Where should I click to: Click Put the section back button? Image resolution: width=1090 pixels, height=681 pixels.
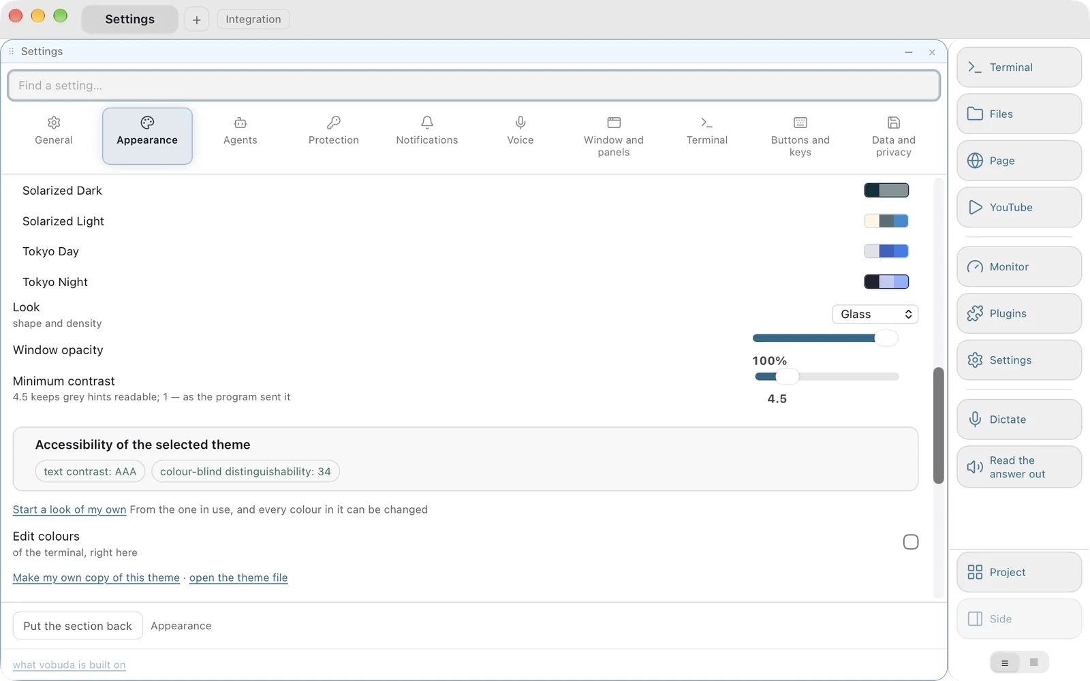tap(78, 626)
